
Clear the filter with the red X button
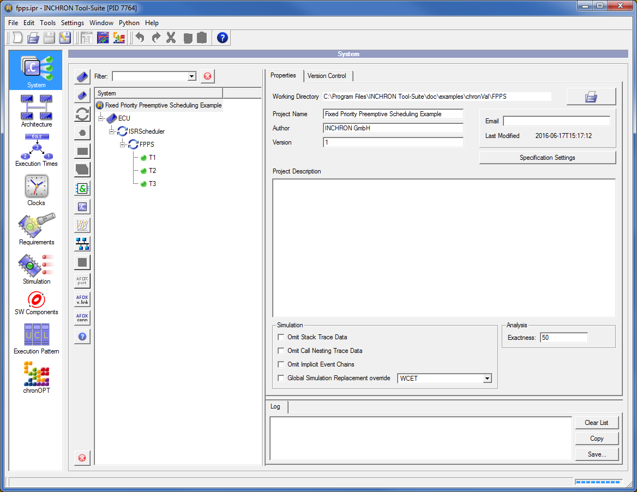(208, 76)
